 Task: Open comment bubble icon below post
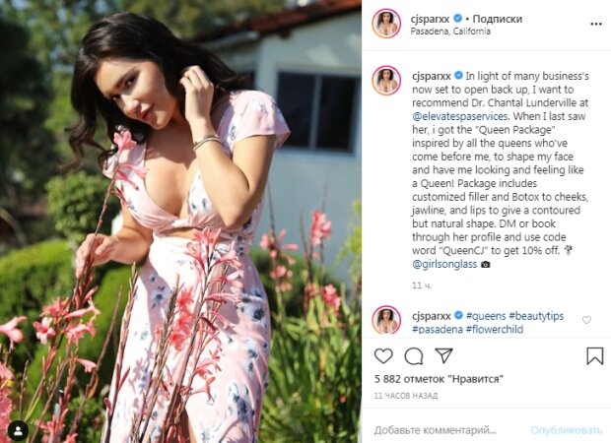pyautogui.click(x=414, y=355)
